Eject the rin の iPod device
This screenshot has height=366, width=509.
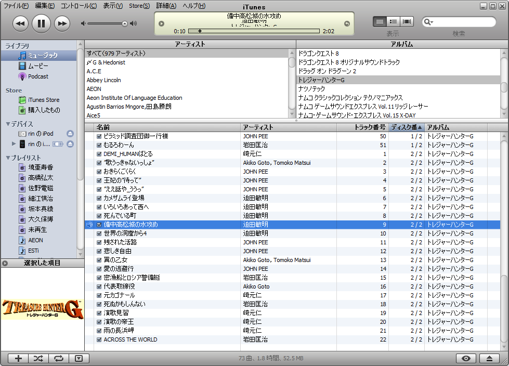(70, 134)
